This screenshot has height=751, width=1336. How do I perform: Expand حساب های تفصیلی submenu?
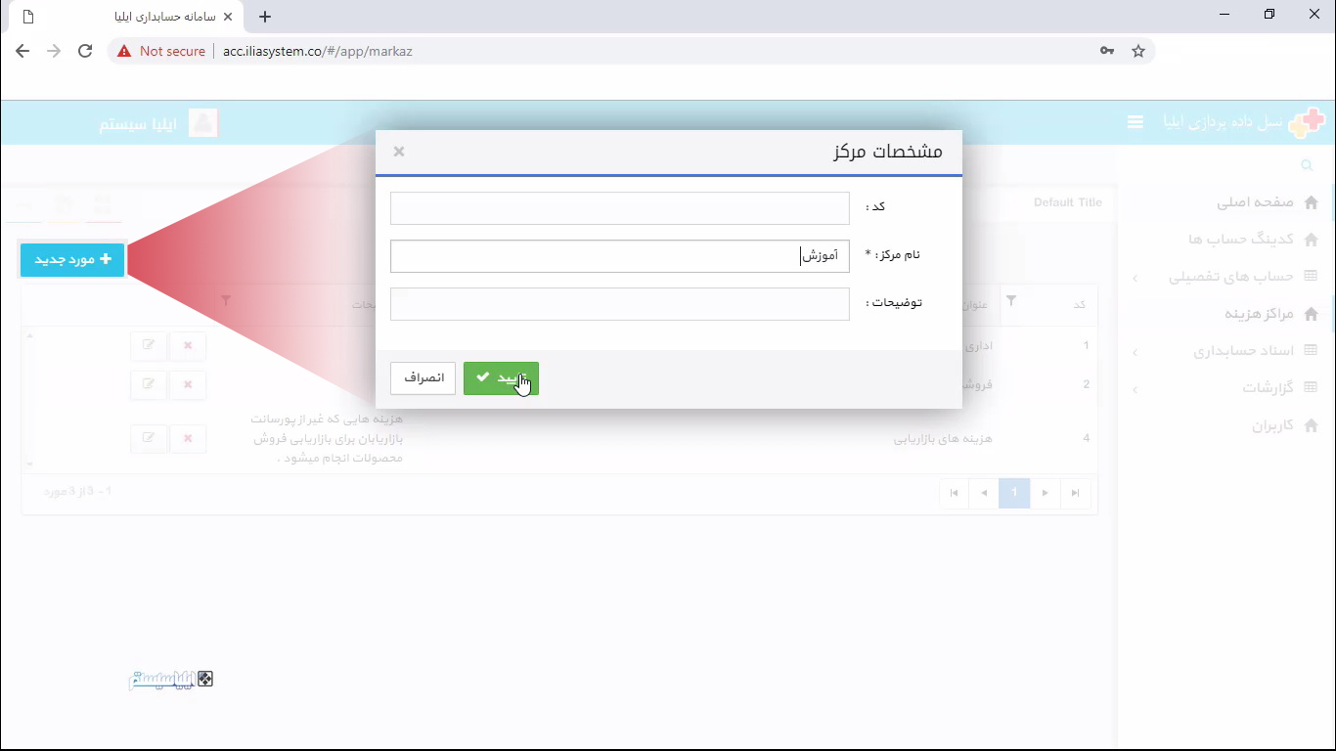[x=1230, y=277]
